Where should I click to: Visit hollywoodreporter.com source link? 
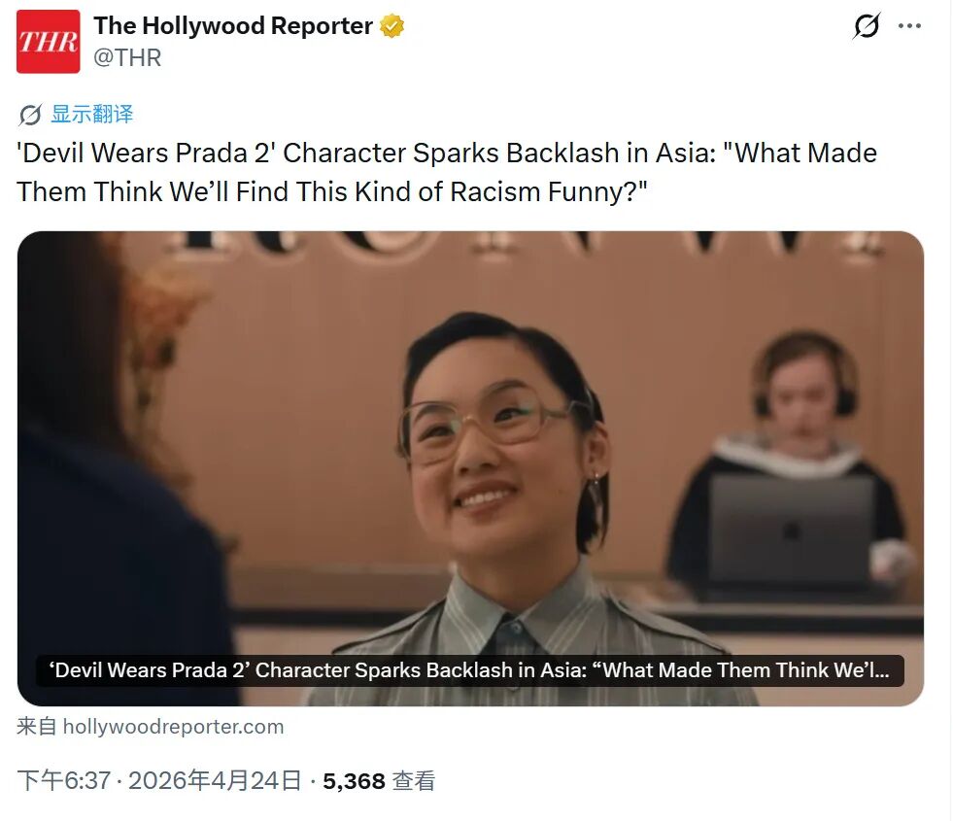coord(173,727)
